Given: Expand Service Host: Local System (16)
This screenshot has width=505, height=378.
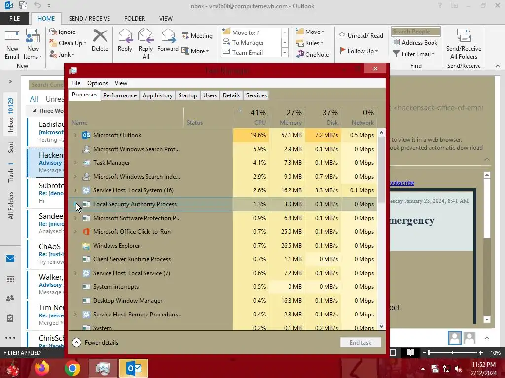Looking at the screenshot, I should tap(75, 190).
